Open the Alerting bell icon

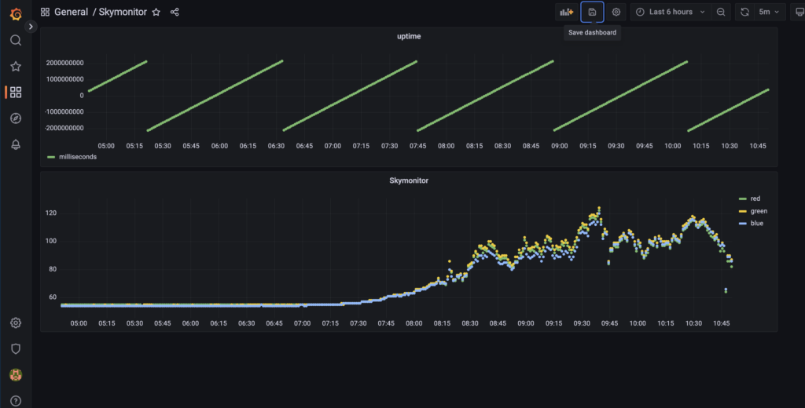[x=16, y=144]
